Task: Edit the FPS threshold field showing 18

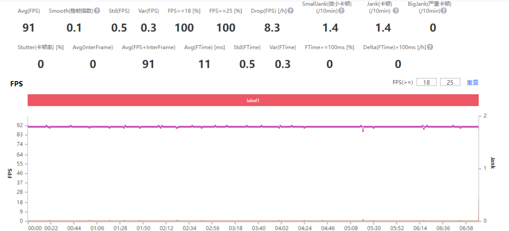Action: (427, 82)
